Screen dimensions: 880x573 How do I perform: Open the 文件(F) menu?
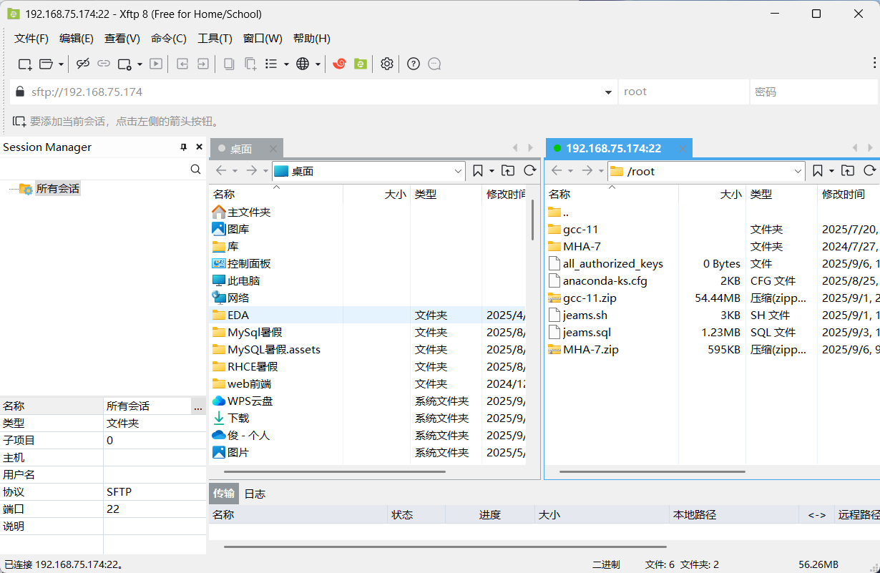(31, 39)
